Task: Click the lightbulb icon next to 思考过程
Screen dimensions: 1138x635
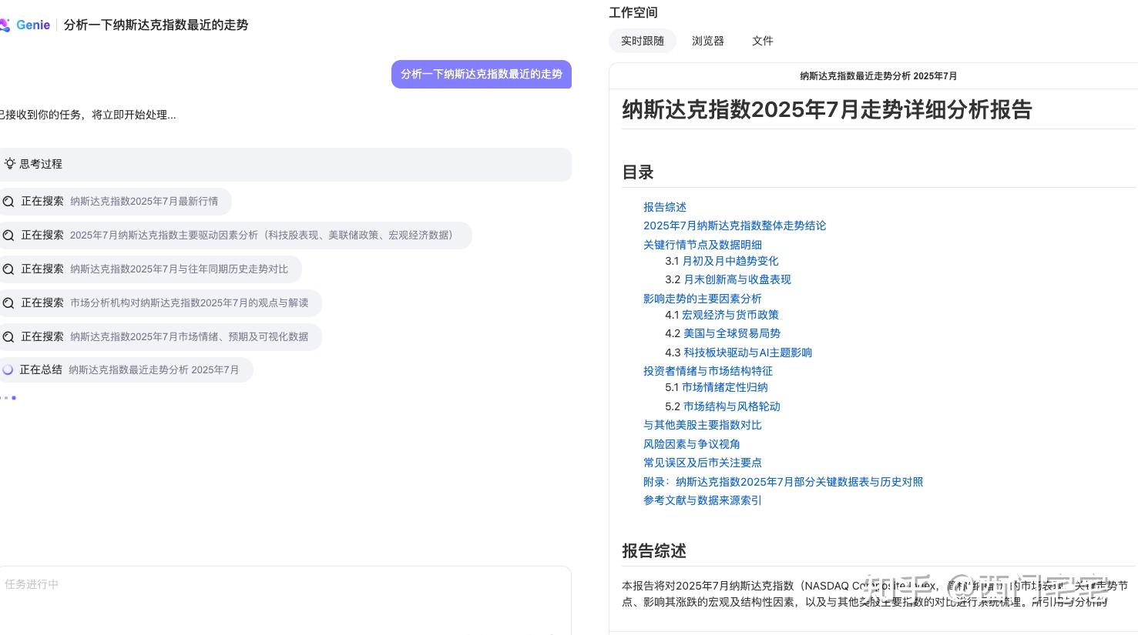Action: [x=10, y=164]
